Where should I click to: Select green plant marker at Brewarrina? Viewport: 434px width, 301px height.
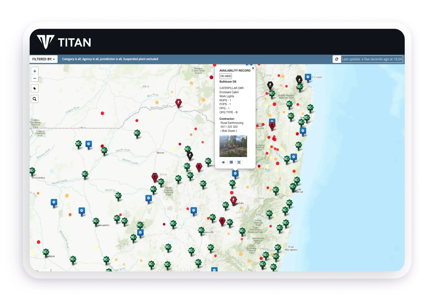coord(32,171)
